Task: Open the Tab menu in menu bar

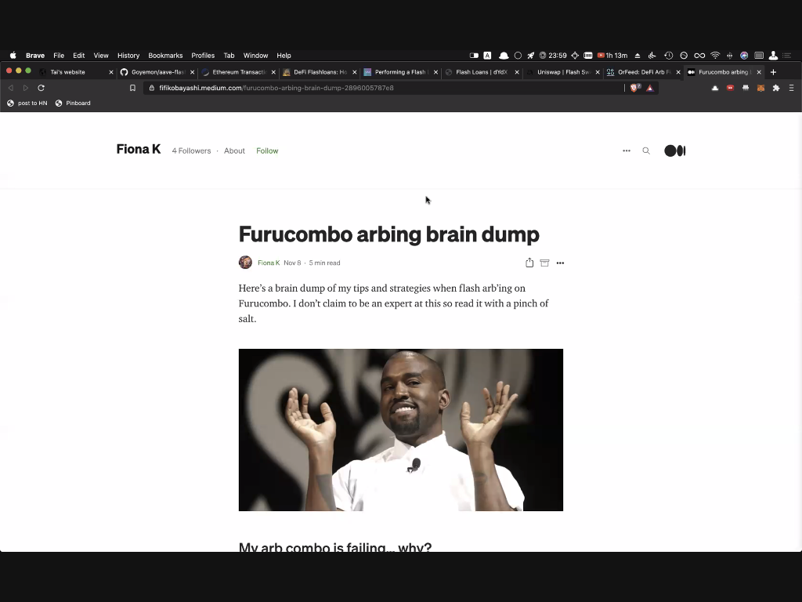Action: 229,56
